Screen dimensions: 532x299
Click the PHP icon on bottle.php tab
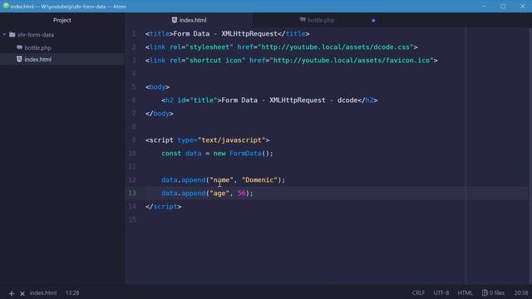click(303, 20)
